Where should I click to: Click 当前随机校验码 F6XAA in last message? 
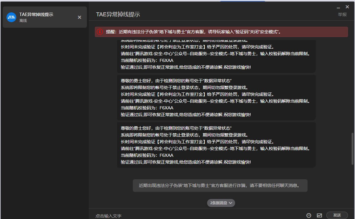[147, 155]
